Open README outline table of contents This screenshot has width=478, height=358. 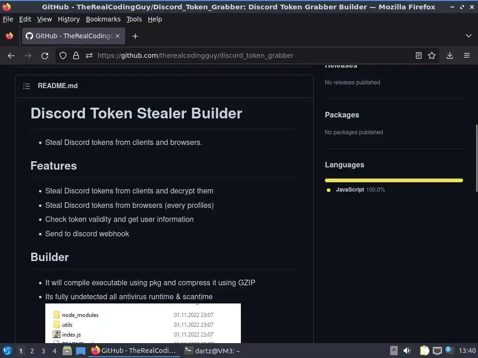click(x=27, y=86)
